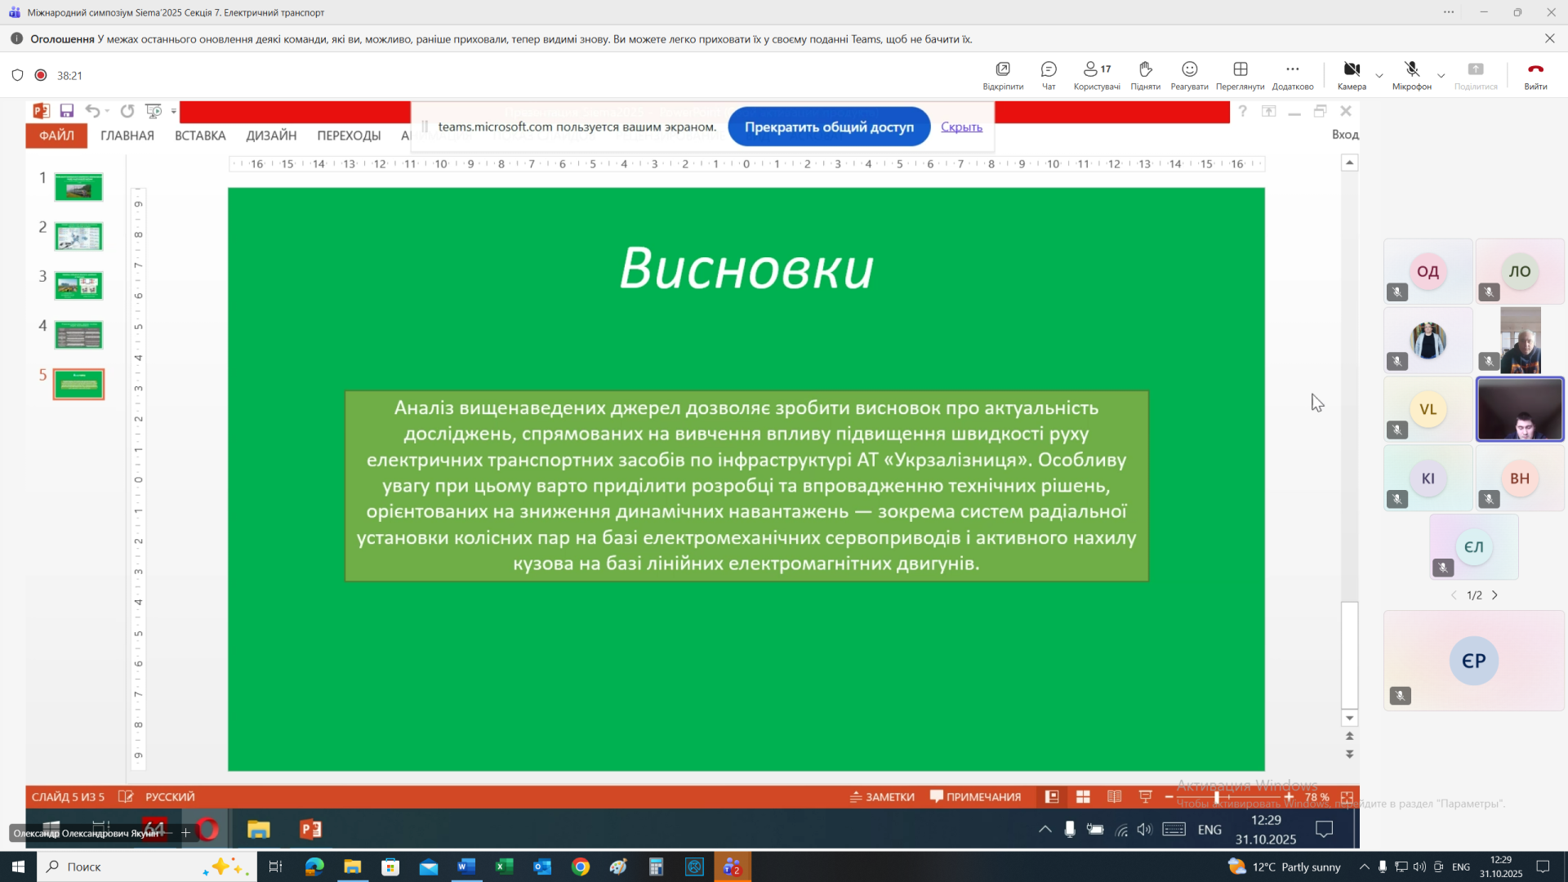Open Додатково more options menu
The height and width of the screenshot is (882, 1568).
1292,70
